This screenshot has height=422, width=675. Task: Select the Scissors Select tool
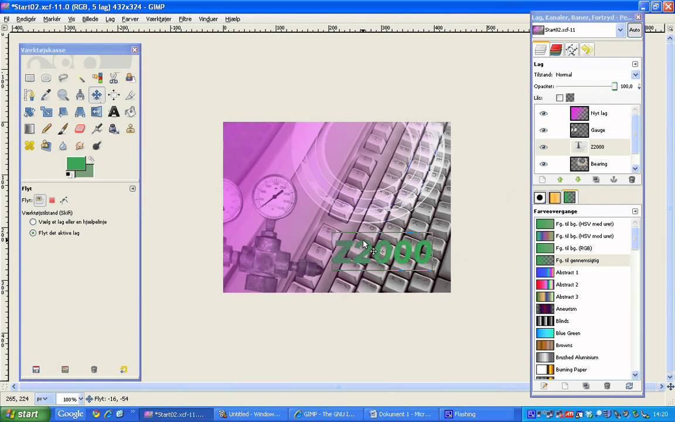(114, 78)
